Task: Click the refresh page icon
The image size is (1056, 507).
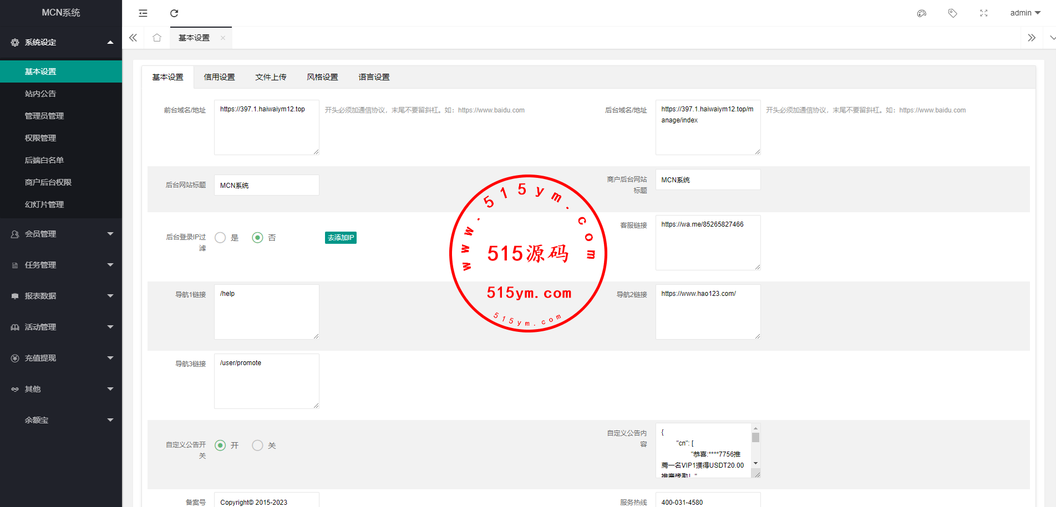Action: tap(174, 13)
